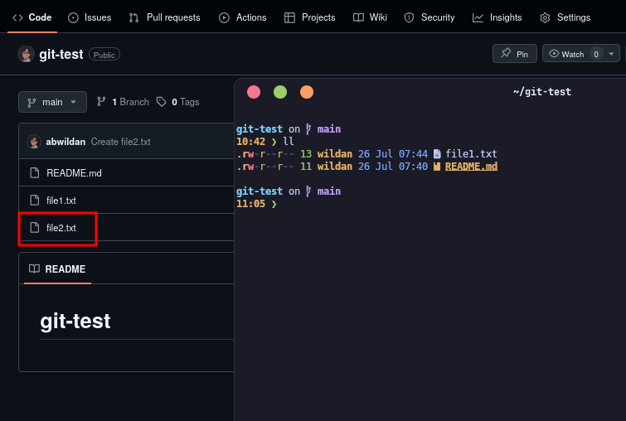Expand the Watch options dropdown arrow
Image resolution: width=626 pixels, height=421 pixels.
[x=611, y=54]
